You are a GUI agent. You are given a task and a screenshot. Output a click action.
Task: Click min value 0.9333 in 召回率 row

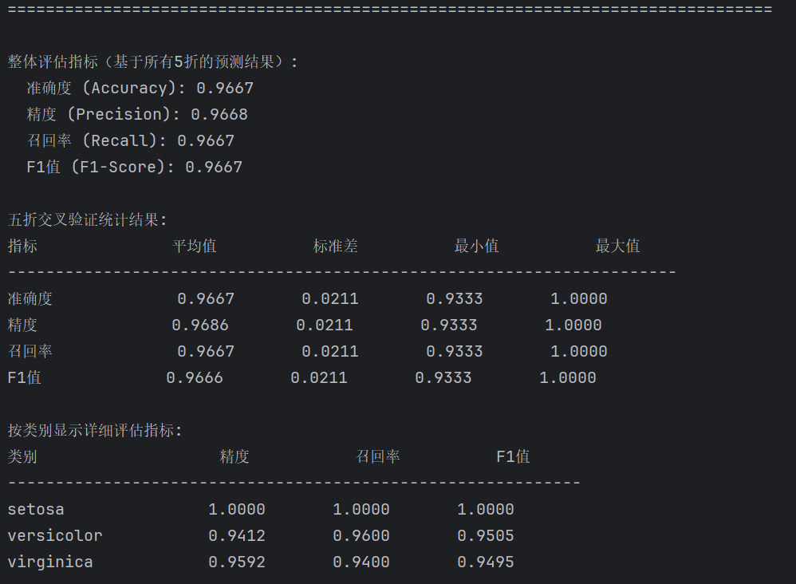(455, 352)
